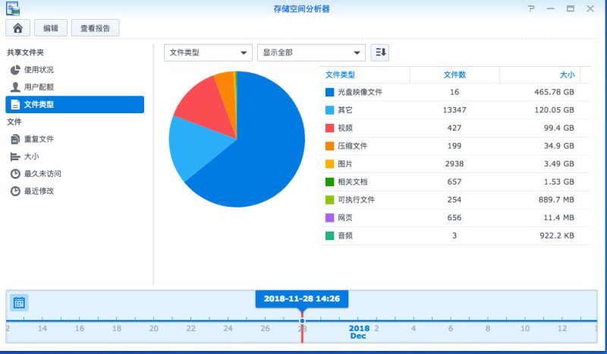The image size is (607, 354).
Task: Click the user icon beside 用户配额
Action: [15, 87]
